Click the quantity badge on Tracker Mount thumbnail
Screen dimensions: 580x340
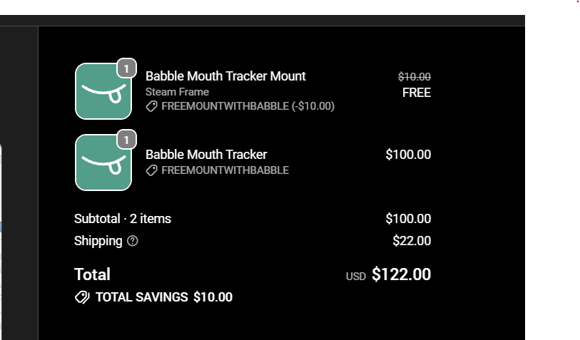(126, 68)
